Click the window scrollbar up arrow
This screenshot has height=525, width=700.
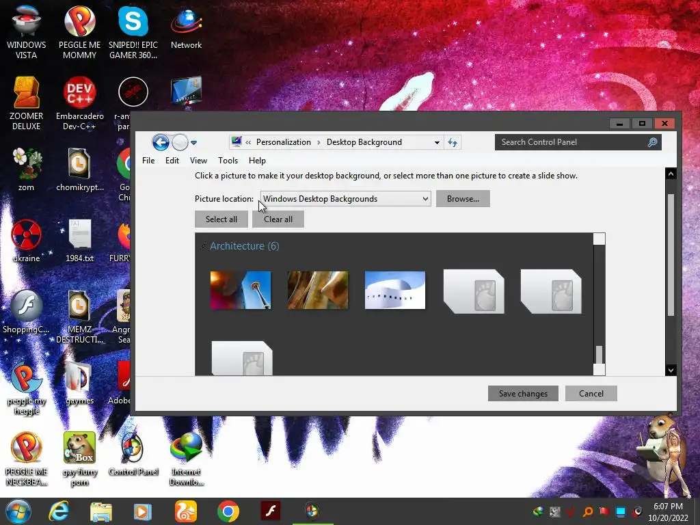point(671,174)
